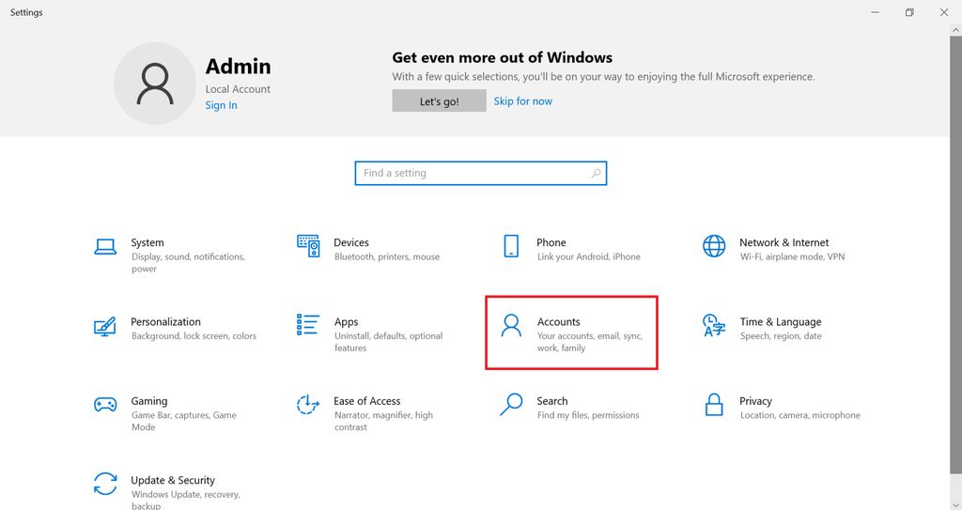The height and width of the screenshot is (510, 962).
Task: Click the Sign In link under Admin
Action: coord(221,105)
